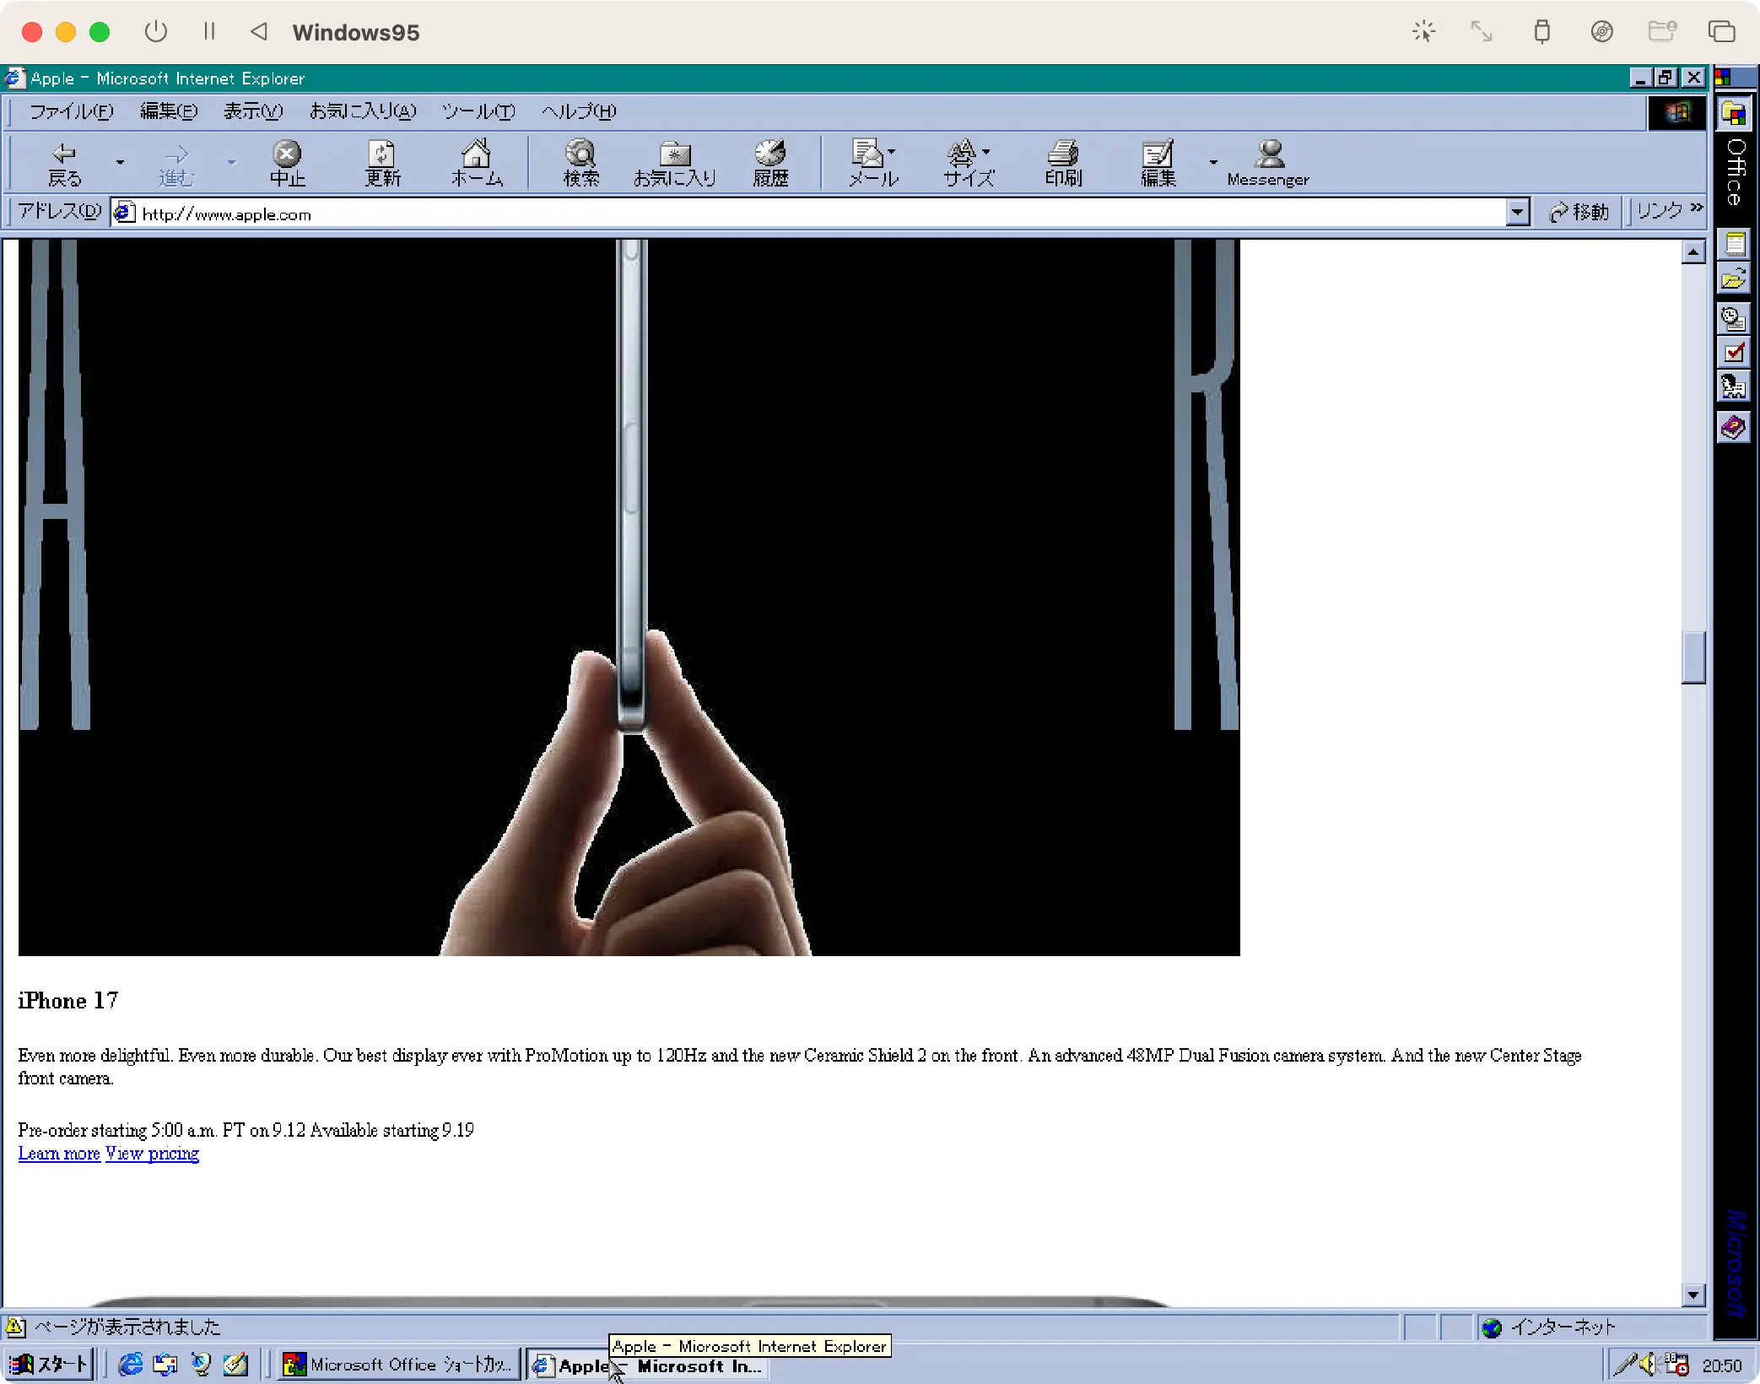Image resolution: width=1760 pixels, height=1384 pixels.
Task: Open the Back button history dropdown
Action: 120,162
